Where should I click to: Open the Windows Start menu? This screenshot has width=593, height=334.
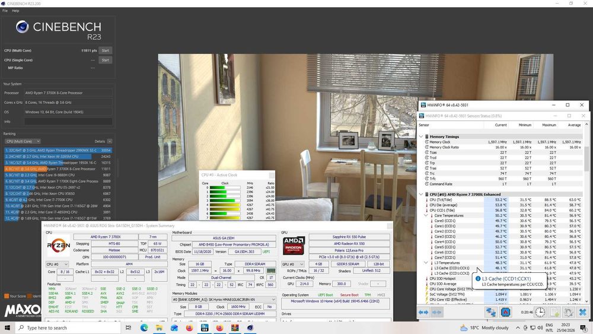pyautogui.click(x=7, y=327)
